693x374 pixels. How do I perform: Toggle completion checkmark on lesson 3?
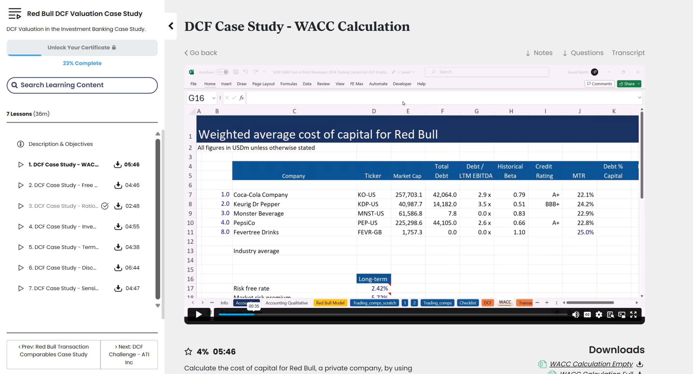(105, 206)
